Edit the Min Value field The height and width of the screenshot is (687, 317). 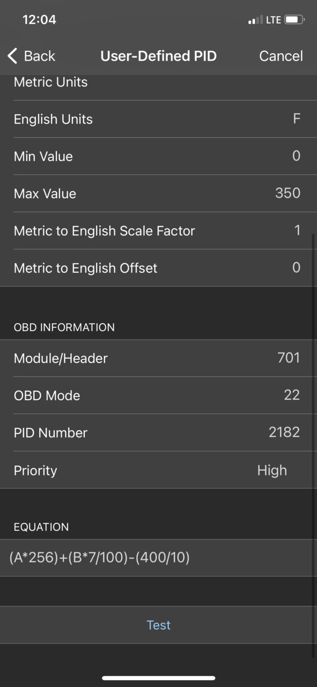(x=158, y=156)
